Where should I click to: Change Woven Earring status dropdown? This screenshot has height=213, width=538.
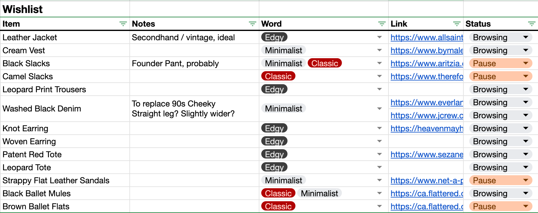click(x=501, y=141)
